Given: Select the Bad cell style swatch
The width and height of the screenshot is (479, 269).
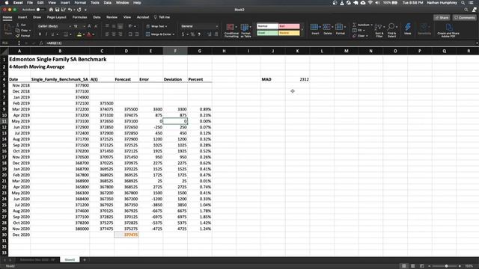Looking at the screenshot, I should (289, 27).
